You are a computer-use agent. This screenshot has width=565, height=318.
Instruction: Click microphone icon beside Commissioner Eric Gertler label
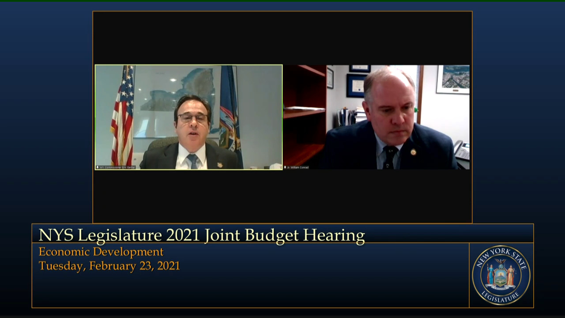(98, 167)
